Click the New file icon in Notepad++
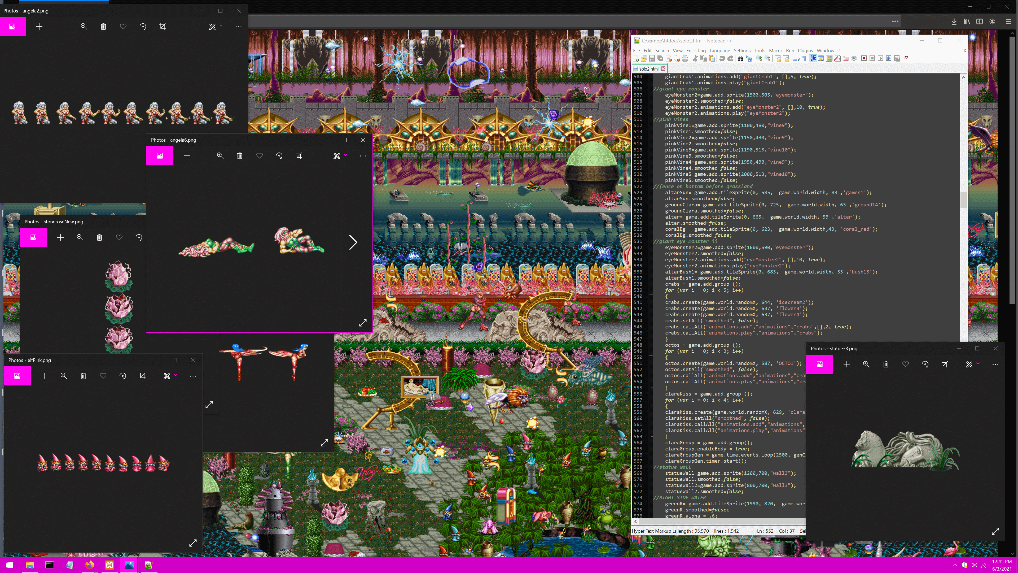 [x=636, y=59]
